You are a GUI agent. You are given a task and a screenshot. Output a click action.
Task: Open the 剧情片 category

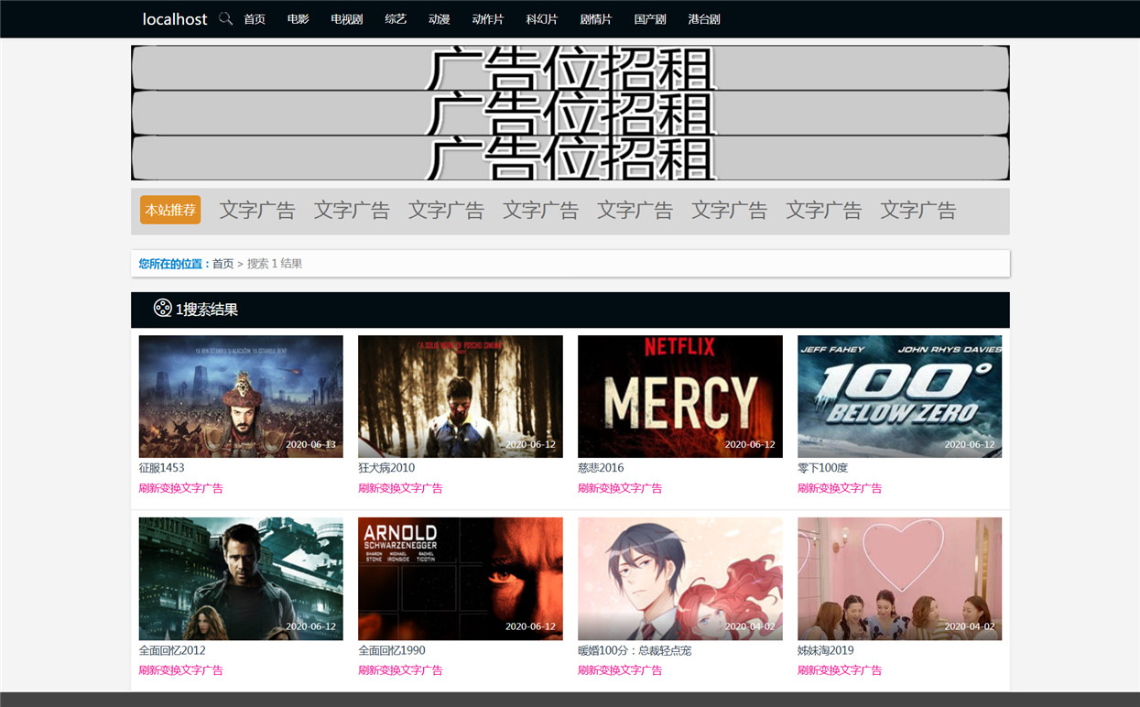(596, 18)
